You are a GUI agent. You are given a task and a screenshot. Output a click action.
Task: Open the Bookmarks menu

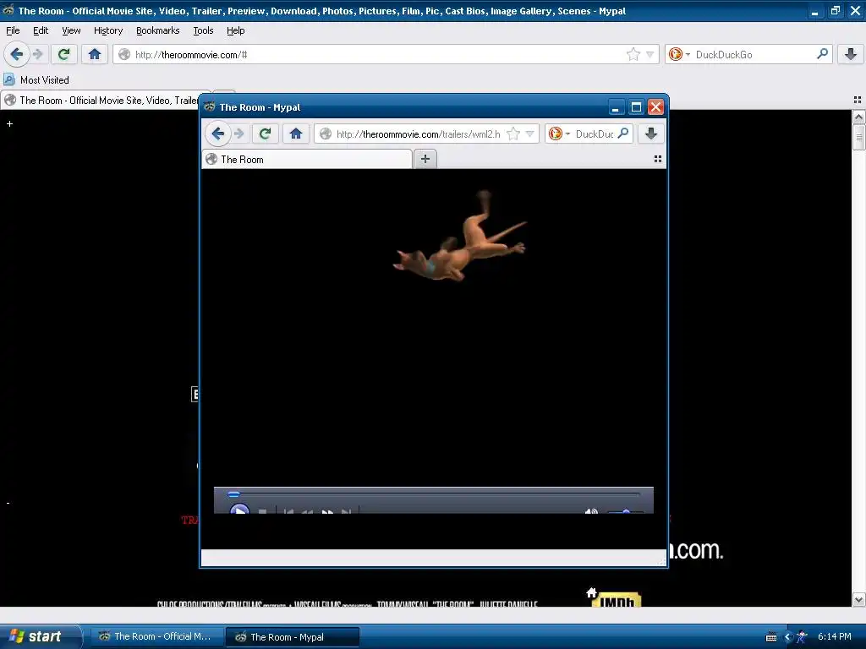point(158,30)
